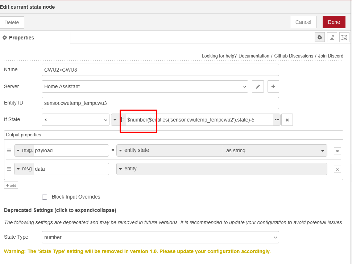Click the Entity ID input field
This screenshot has width=352, height=264.
pyautogui.click(x=160, y=103)
